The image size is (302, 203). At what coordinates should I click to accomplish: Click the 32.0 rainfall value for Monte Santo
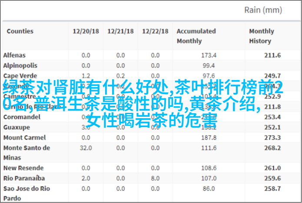coord(86,148)
